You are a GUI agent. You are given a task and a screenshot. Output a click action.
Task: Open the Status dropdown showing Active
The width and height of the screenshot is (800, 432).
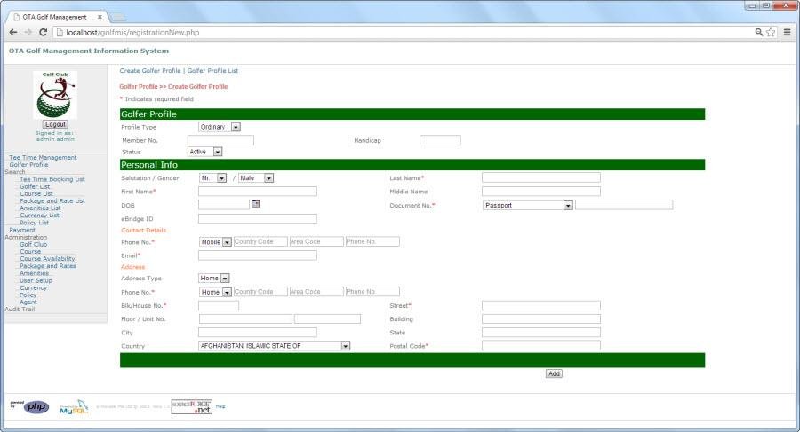pos(205,152)
